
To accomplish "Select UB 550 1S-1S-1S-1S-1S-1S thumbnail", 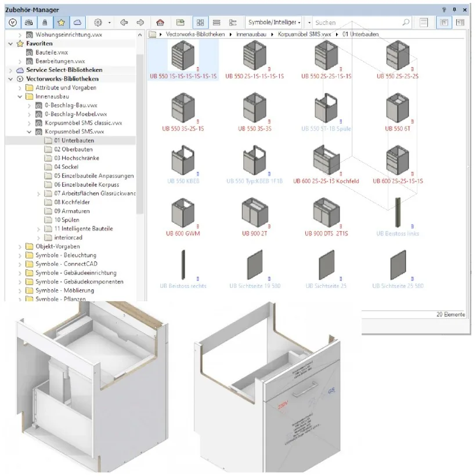I will 183,60.
